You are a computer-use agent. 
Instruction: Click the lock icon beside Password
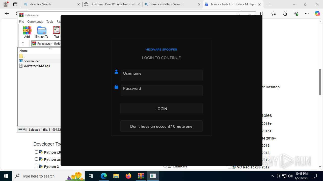coord(116,87)
